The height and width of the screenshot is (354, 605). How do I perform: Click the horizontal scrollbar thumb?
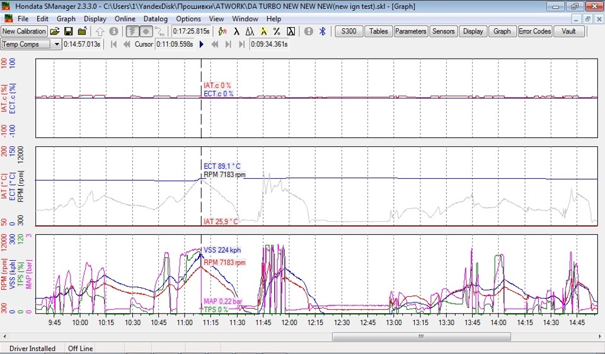pyautogui.click(x=422, y=336)
